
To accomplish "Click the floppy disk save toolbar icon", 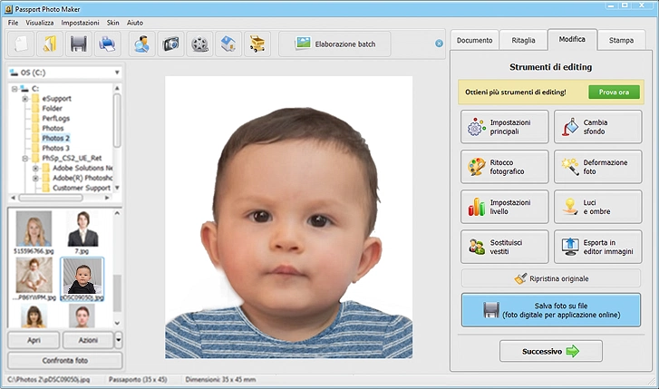I will click(79, 44).
